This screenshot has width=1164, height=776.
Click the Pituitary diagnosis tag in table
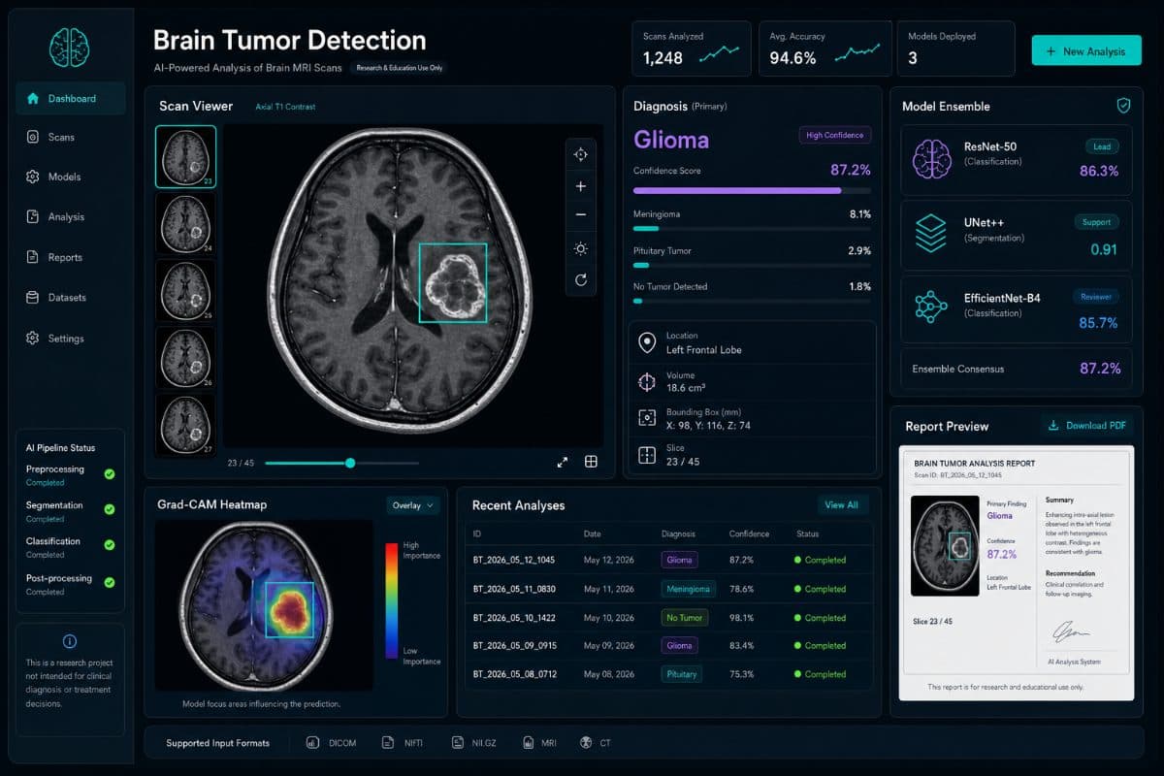pyautogui.click(x=682, y=673)
